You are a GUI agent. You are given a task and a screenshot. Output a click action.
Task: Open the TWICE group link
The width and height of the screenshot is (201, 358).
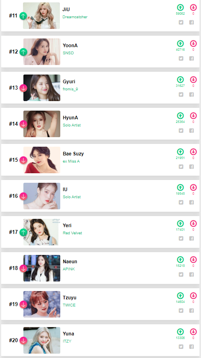(x=69, y=305)
